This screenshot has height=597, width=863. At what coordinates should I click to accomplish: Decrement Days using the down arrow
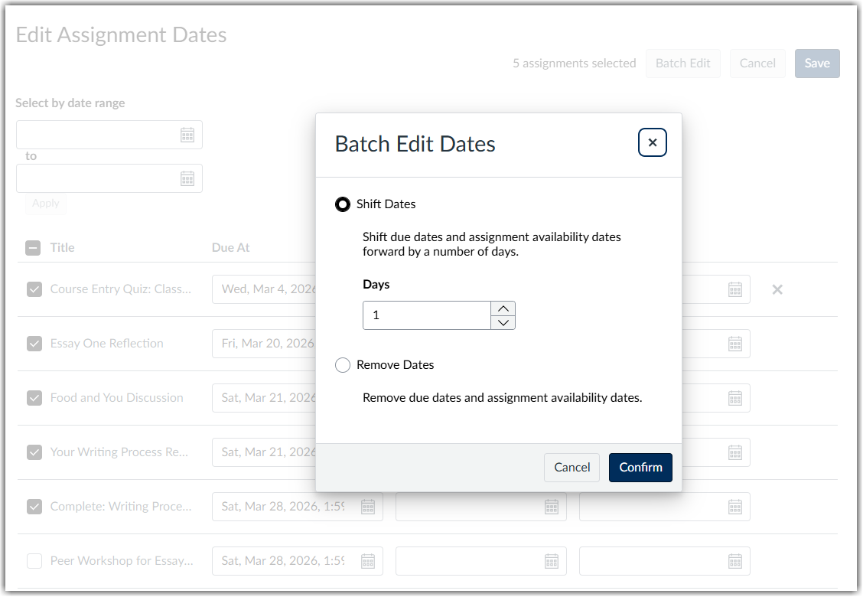(503, 322)
